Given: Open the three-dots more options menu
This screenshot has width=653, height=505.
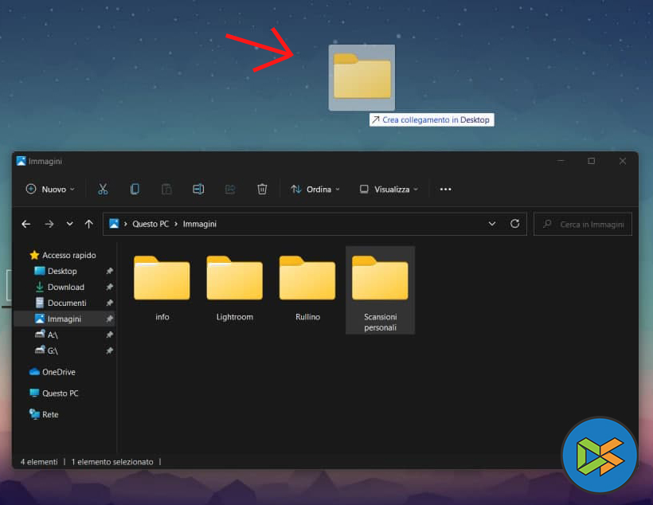Looking at the screenshot, I should 445,190.
